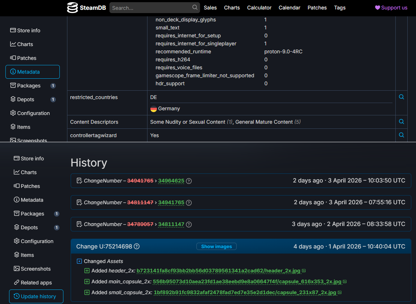Click the search magnifier icon in search bar

point(195,7)
